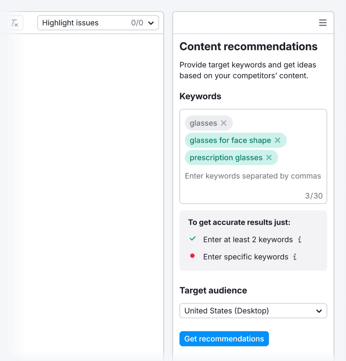Remove 'glasses for face shape' keyword

(x=278, y=140)
